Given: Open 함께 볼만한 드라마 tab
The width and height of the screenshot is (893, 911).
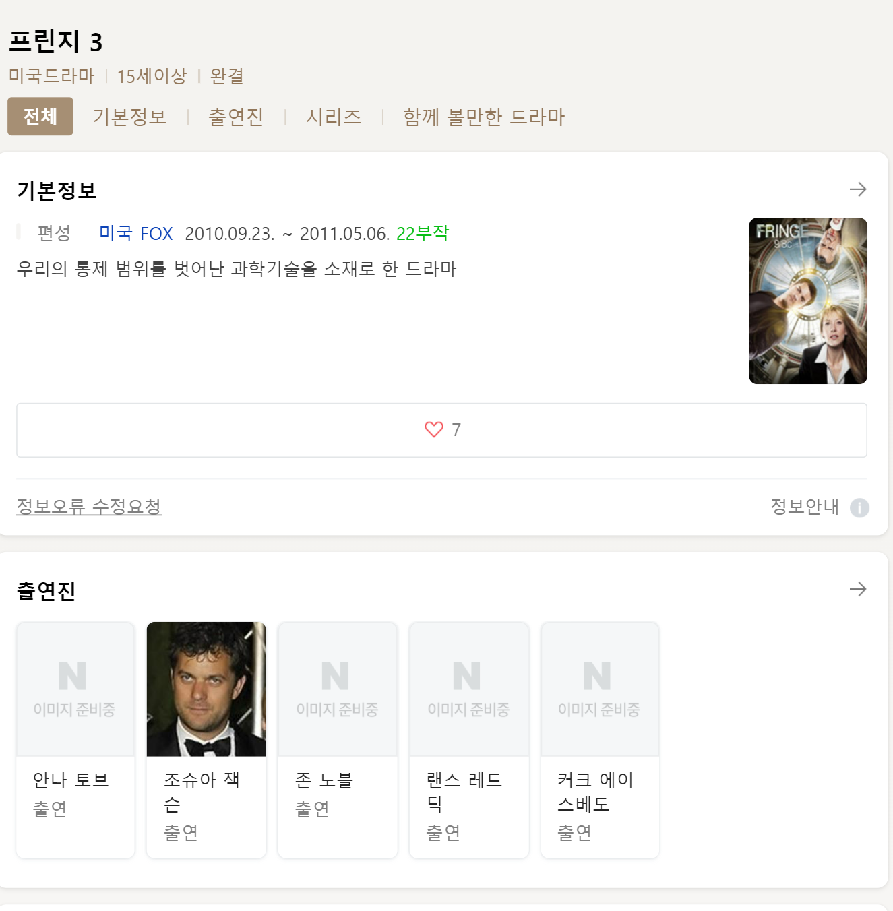Looking at the screenshot, I should click(484, 117).
